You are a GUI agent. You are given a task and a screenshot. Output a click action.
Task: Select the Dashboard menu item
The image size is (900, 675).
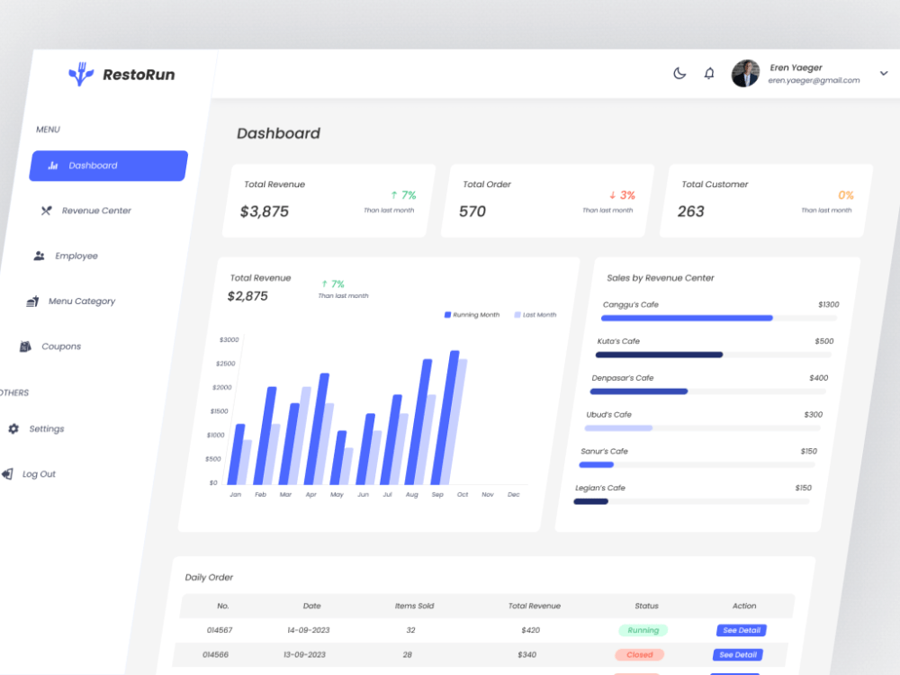coord(109,166)
